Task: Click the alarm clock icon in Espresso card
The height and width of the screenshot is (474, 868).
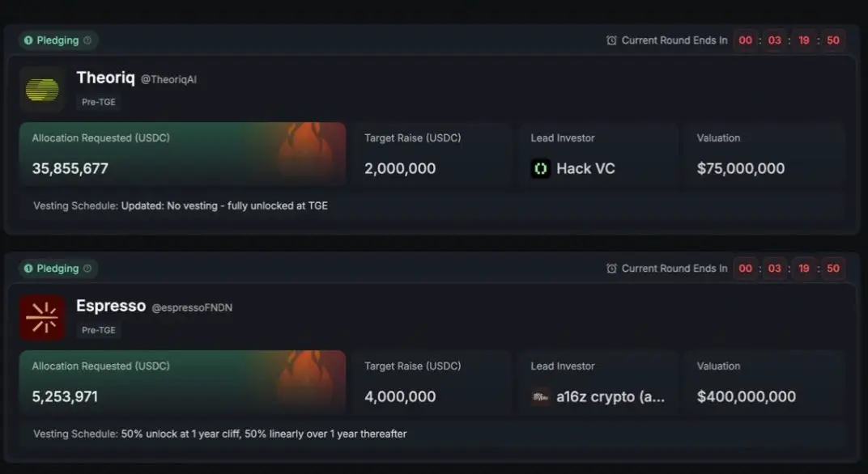Action: pos(611,269)
